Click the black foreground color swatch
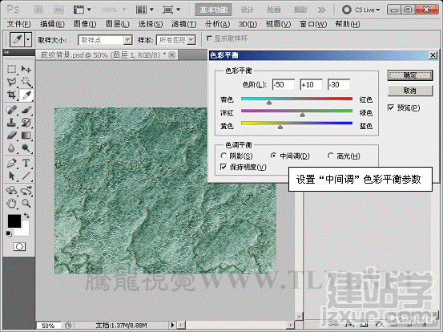This screenshot has height=332, width=443. 14,221
